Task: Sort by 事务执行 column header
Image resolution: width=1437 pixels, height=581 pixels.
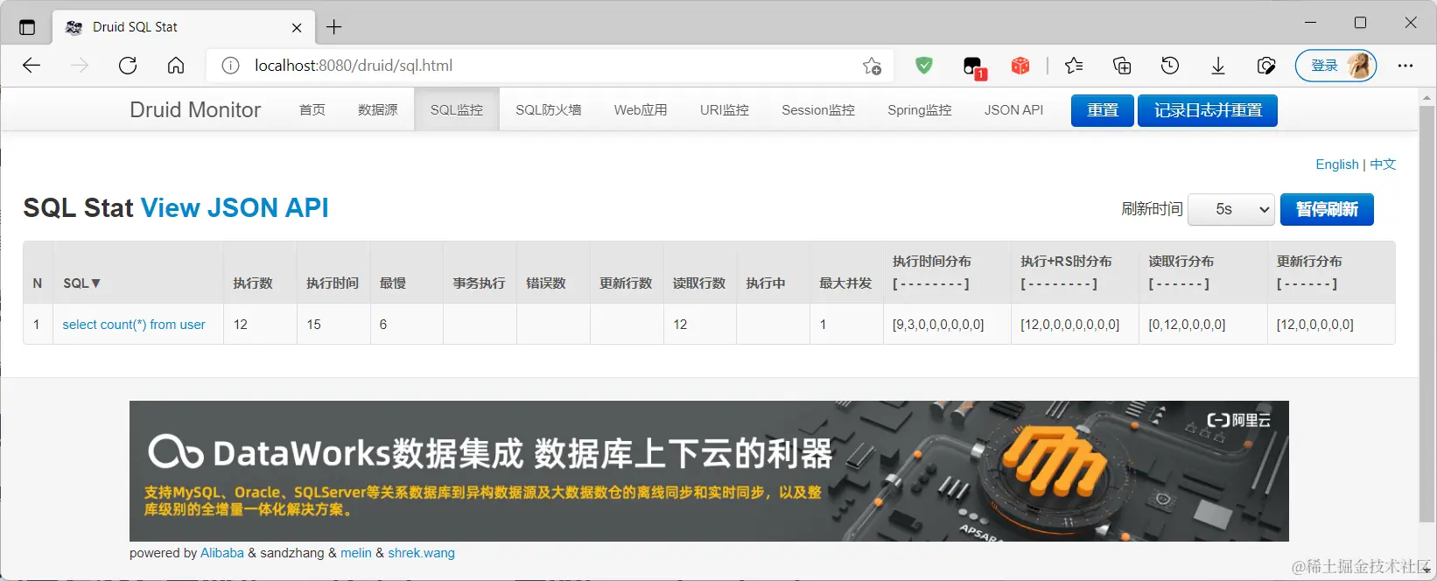Action: tap(479, 283)
